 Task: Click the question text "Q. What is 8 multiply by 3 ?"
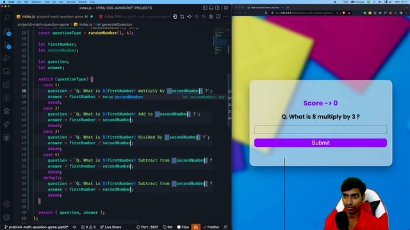(x=320, y=116)
